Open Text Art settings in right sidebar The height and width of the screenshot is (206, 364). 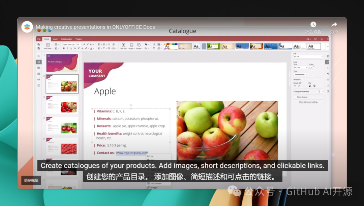[x=328, y=91]
